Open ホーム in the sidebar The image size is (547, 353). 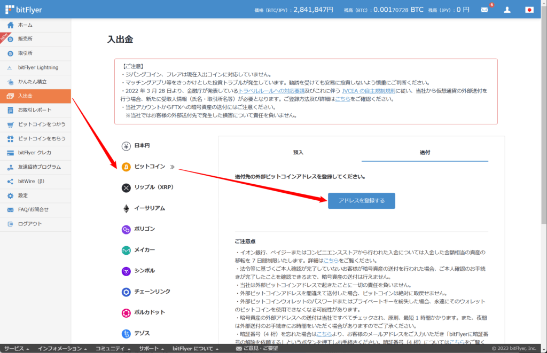click(x=35, y=25)
